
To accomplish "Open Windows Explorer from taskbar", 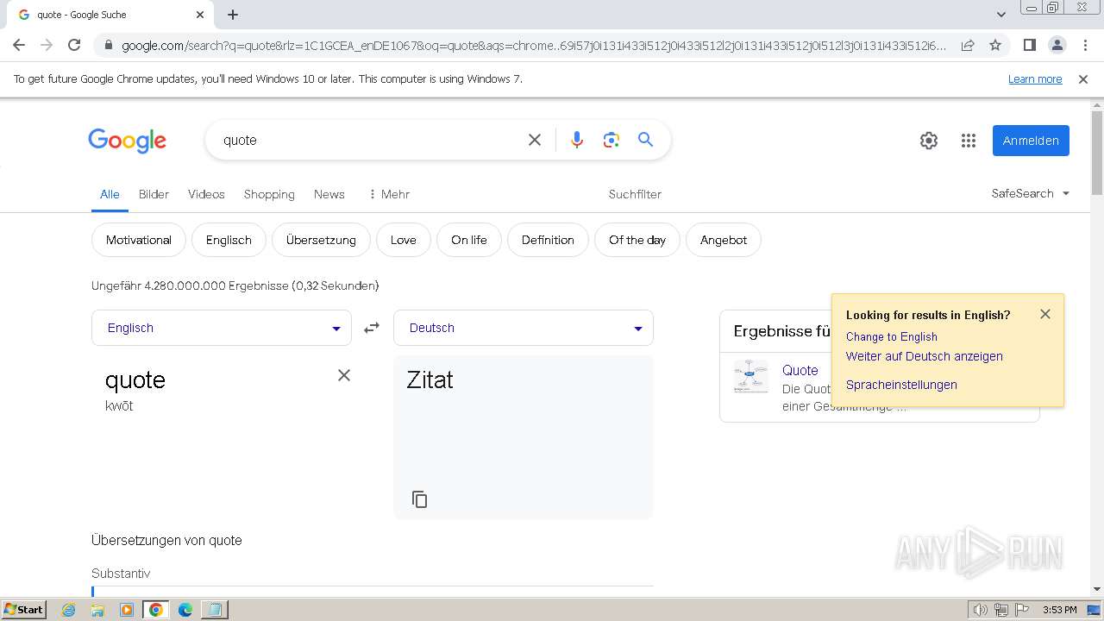I will point(97,610).
